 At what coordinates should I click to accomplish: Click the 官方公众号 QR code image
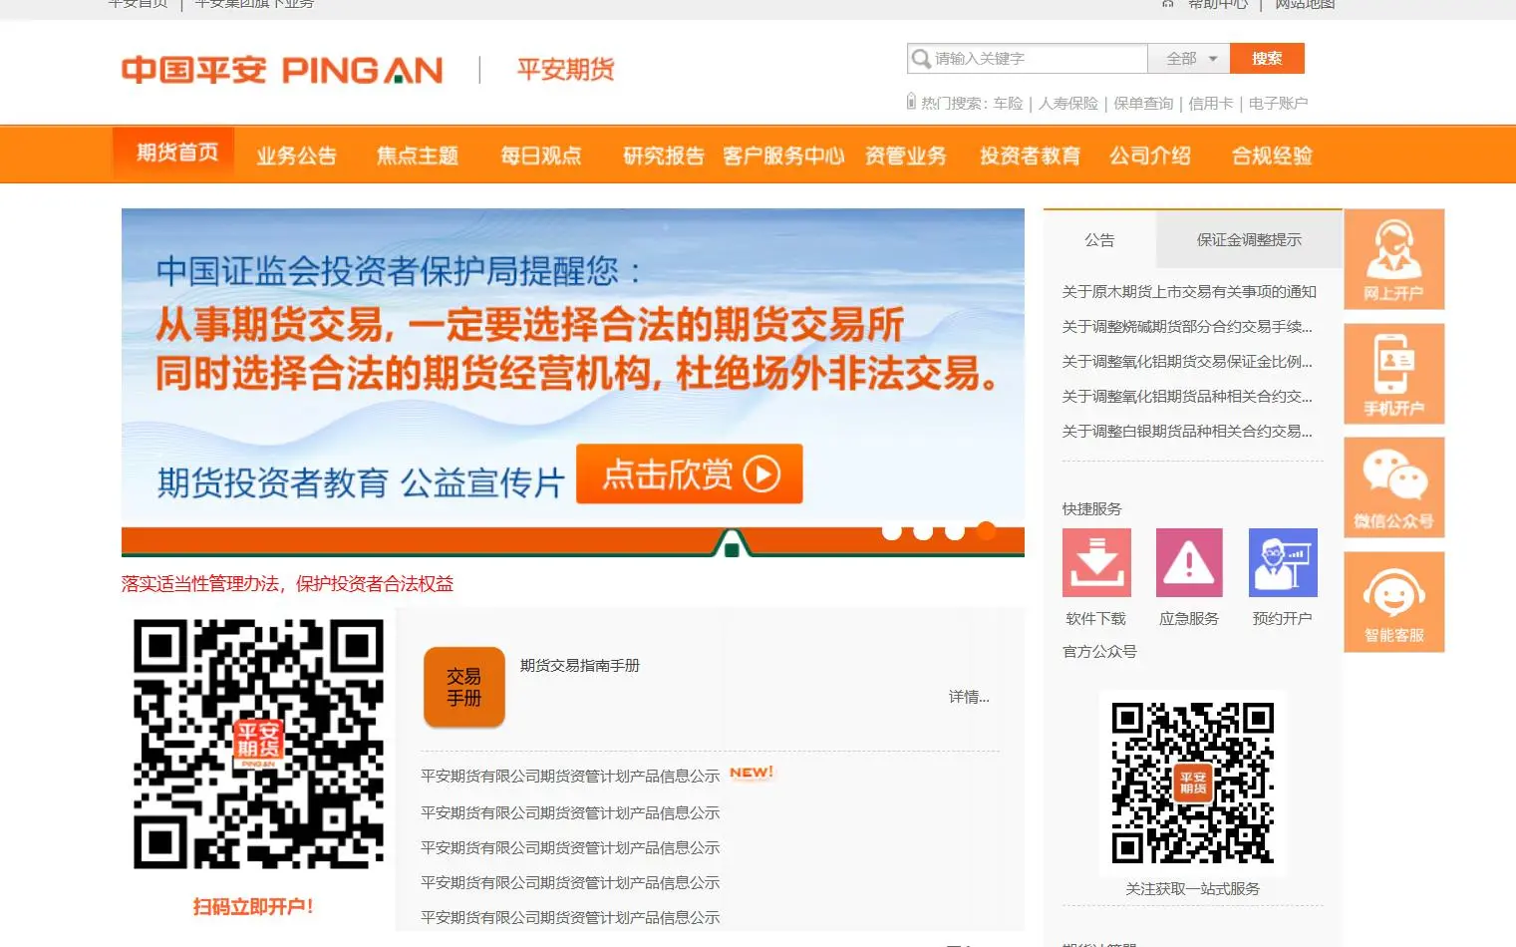tap(1193, 783)
